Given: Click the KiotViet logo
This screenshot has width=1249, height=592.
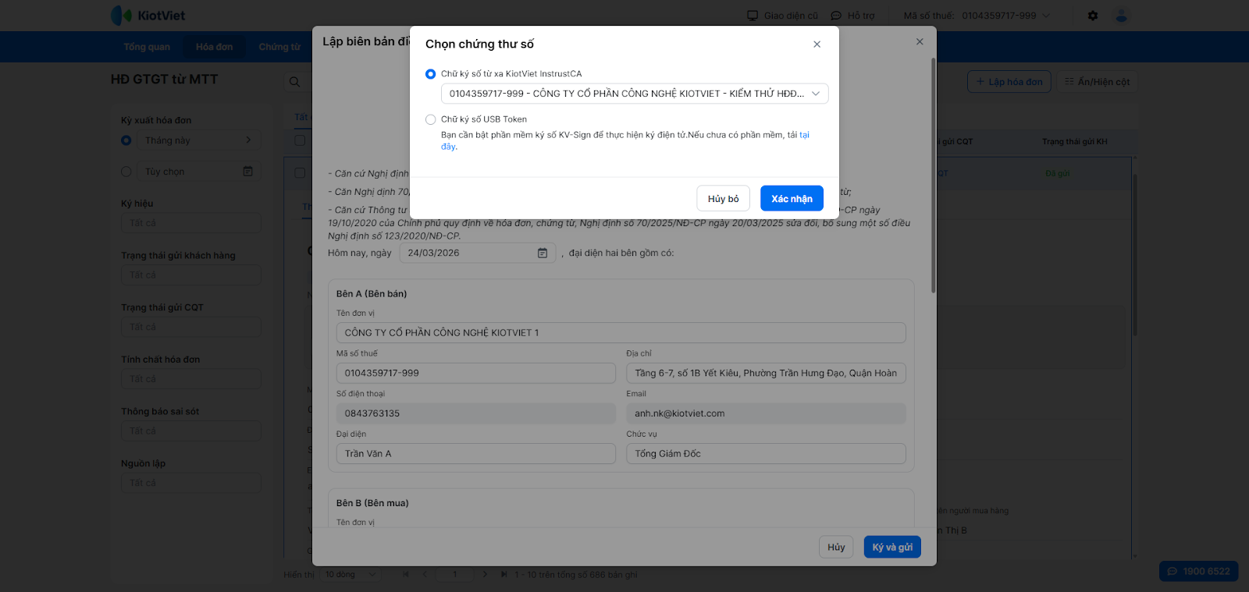Looking at the screenshot, I should [x=148, y=16].
